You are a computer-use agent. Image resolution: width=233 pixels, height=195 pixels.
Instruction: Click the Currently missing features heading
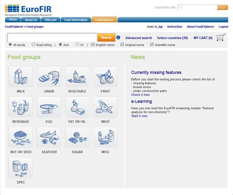click(x=156, y=73)
